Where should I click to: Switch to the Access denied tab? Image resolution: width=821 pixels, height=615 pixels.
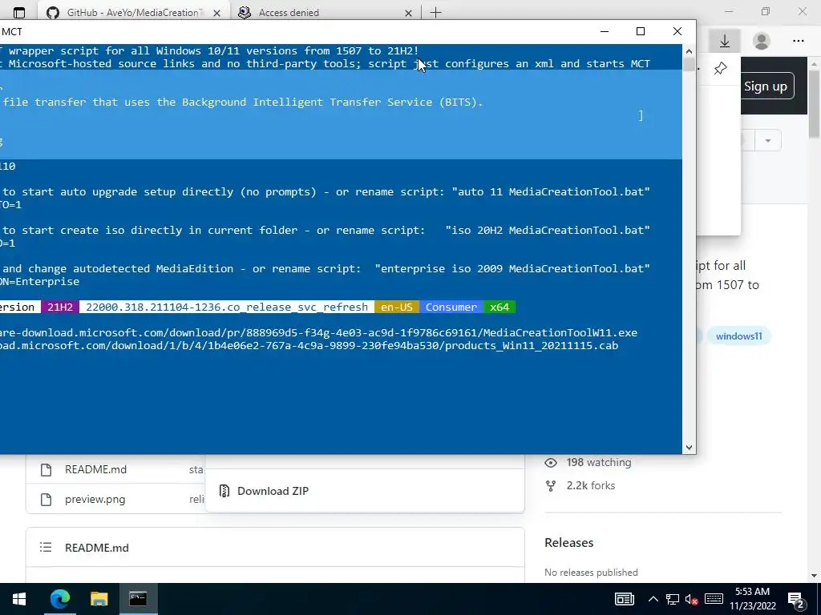325,13
